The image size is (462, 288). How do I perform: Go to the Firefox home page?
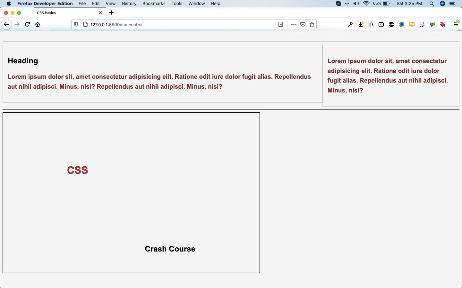pos(38,24)
